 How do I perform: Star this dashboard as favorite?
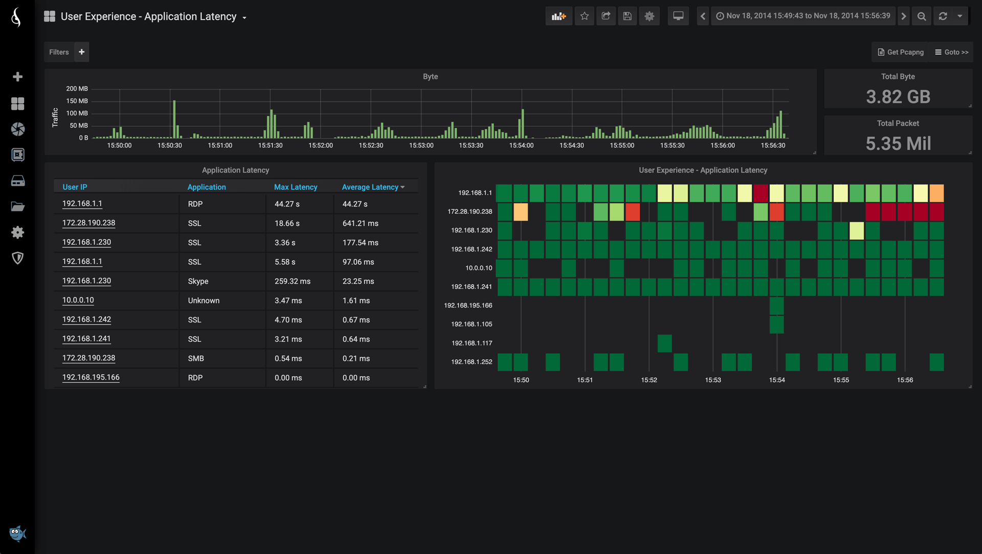point(585,16)
